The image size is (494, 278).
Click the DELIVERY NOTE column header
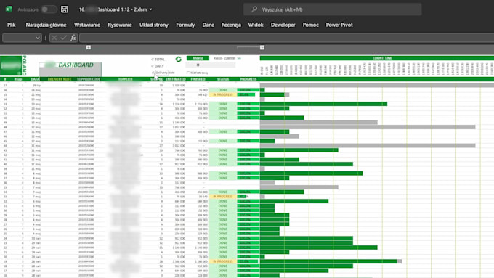(x=60, y=79)
